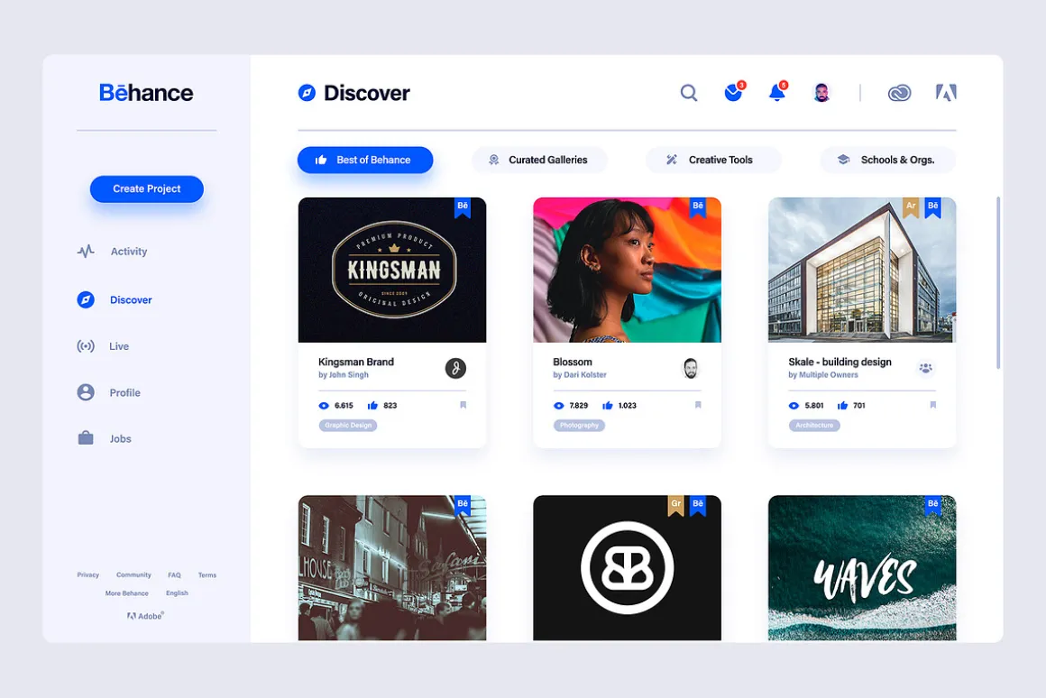Open John Singh's avatar on Kingsman card
The height and width of the screenshot is (698, 1046).
pos(455,368)
